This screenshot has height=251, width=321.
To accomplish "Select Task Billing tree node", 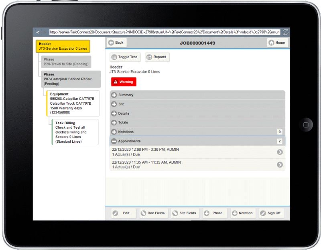I will (x=75, y=132).
